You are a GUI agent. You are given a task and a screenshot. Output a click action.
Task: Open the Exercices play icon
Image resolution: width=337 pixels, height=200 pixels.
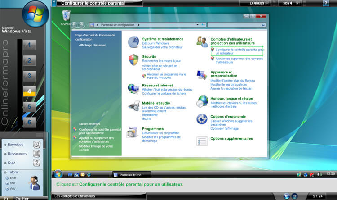coord(37,145)
